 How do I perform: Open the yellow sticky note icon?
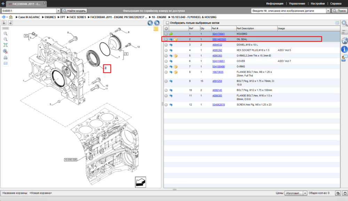pos(156,29)
